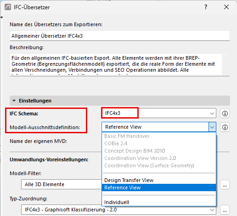Open the Typ-Zuordnung classification dropdown
The width and height of the screenshot is (237, 216).
118,210
